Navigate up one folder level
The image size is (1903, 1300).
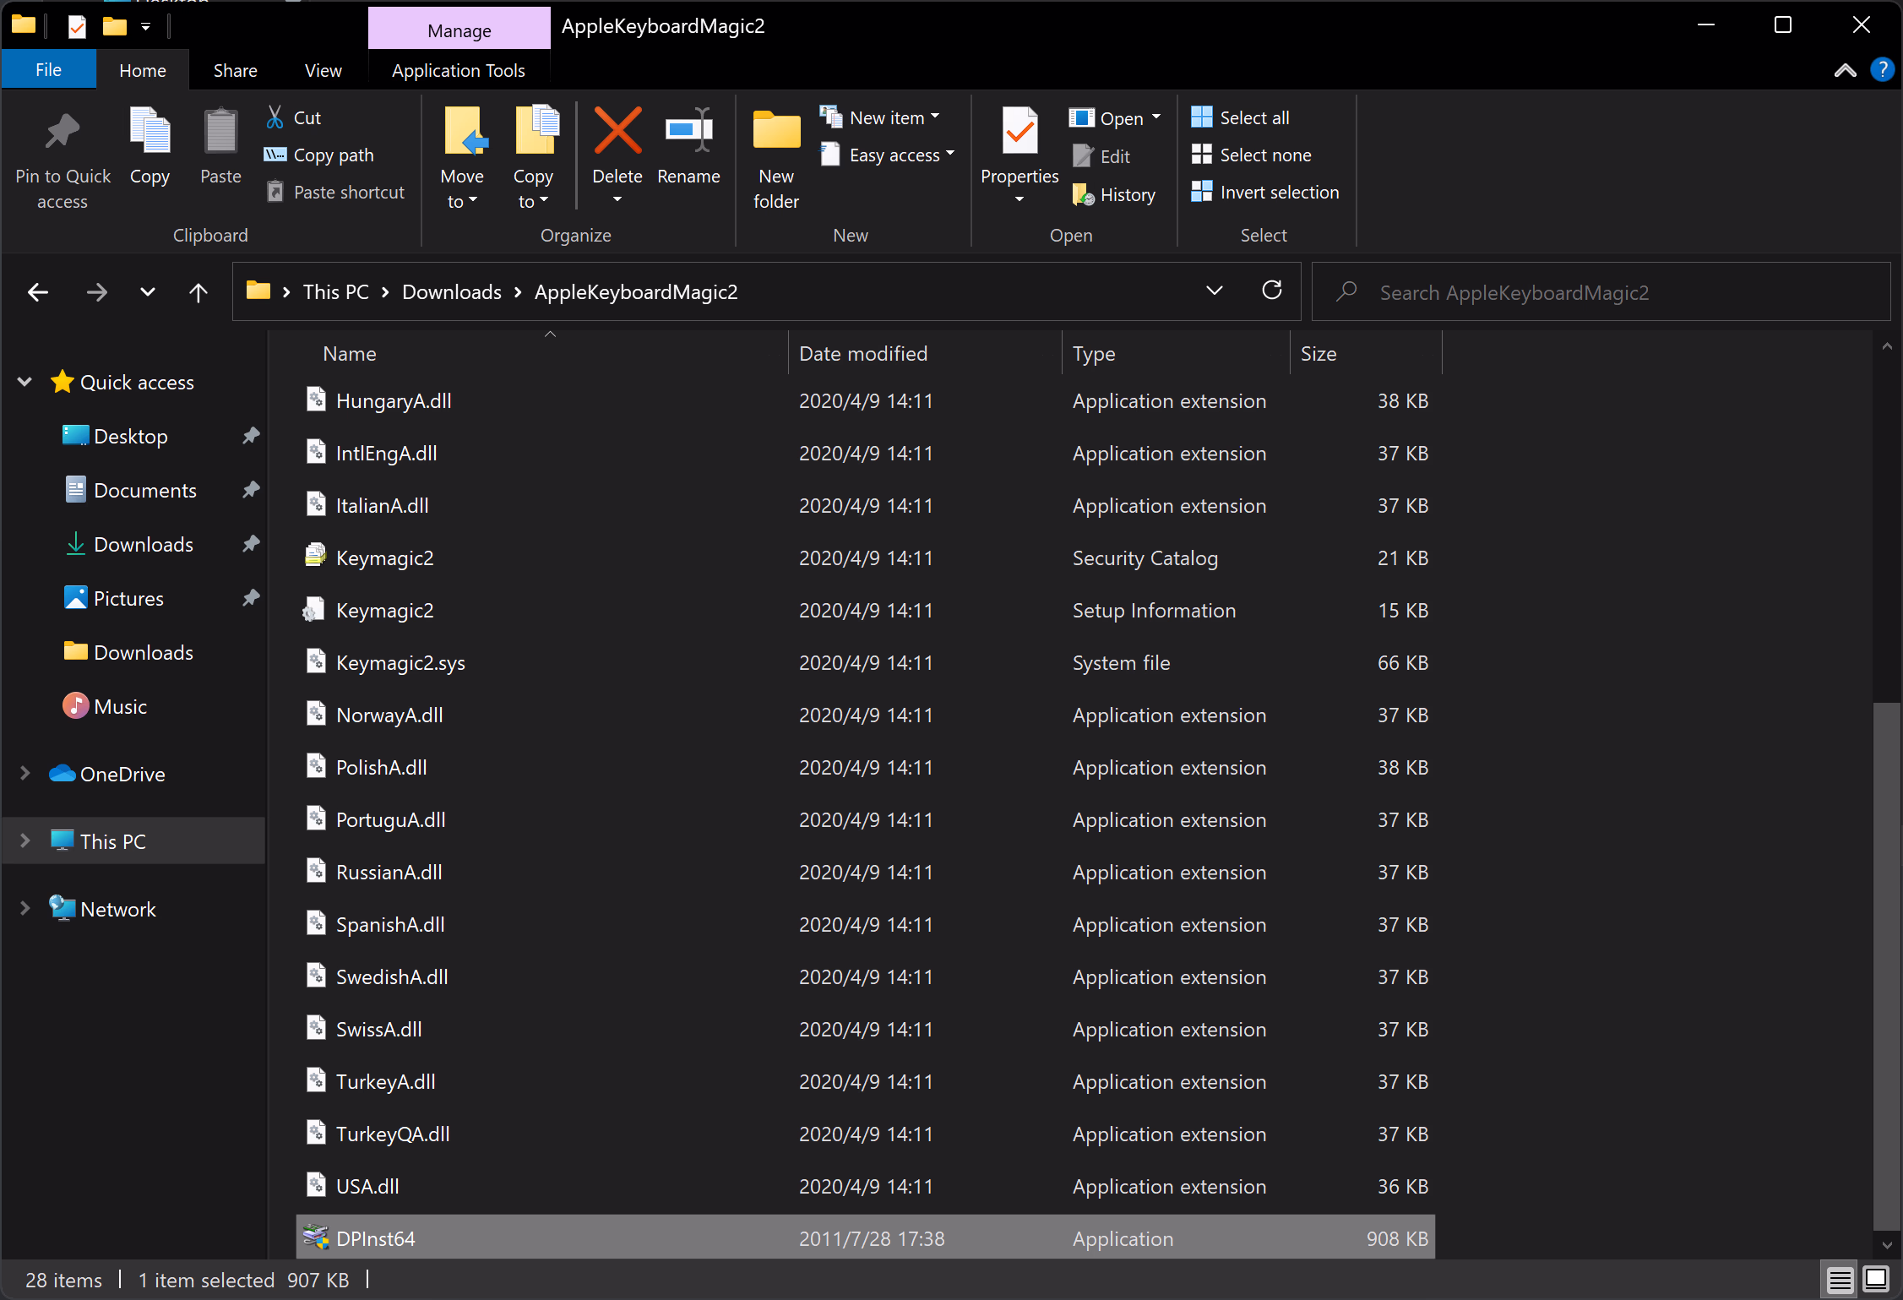198,292
